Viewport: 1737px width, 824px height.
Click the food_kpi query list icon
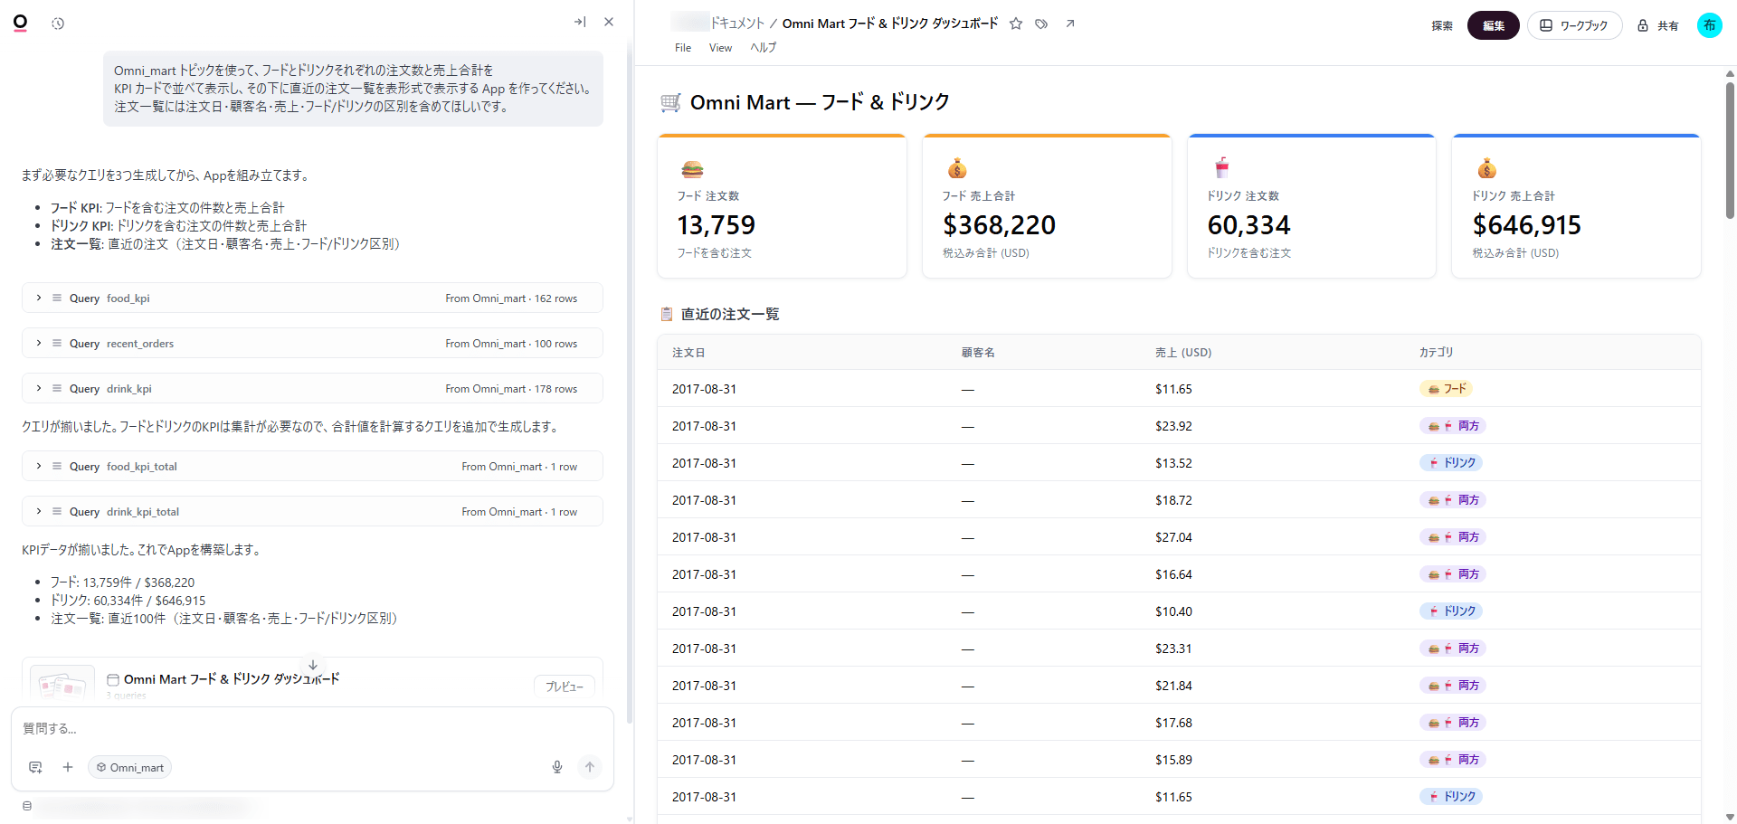57,298
